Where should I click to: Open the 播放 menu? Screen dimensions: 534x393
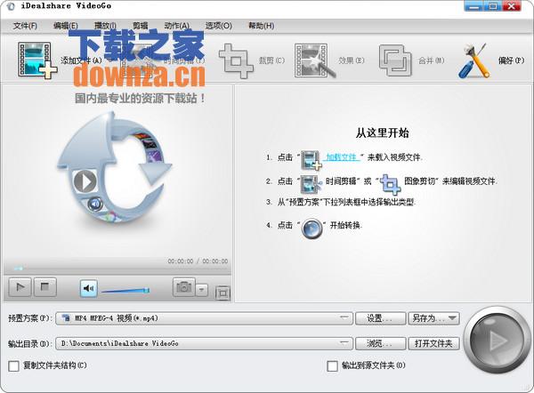point(105,26)
